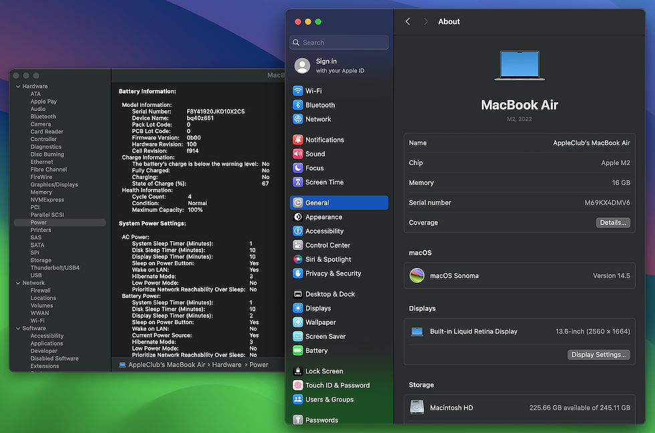Select Applications under Software in System Information
The width and height of the screenshot is (655, 433).
pyautogui.click(x=47, y=343)
